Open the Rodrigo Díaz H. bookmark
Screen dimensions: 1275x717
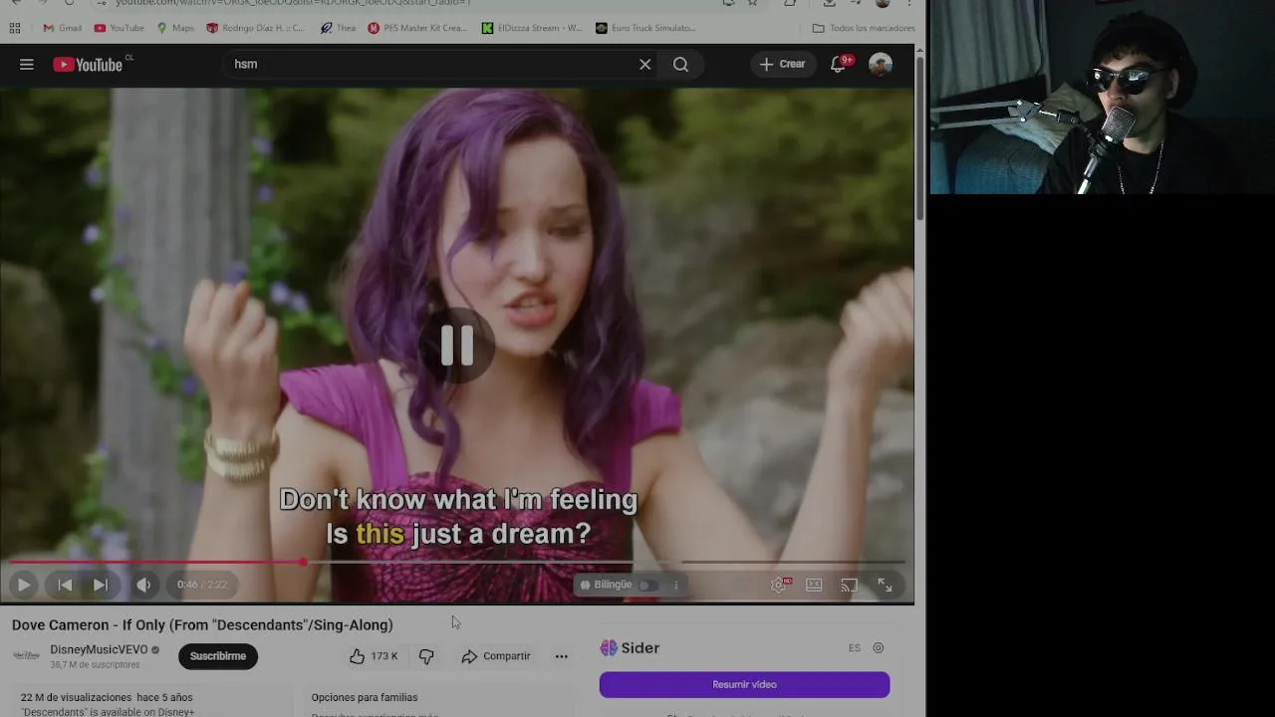(255, 28)
